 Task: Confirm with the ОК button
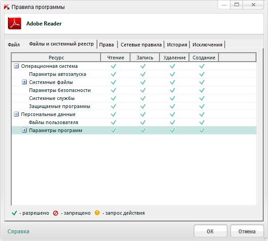tap(210, 231)
